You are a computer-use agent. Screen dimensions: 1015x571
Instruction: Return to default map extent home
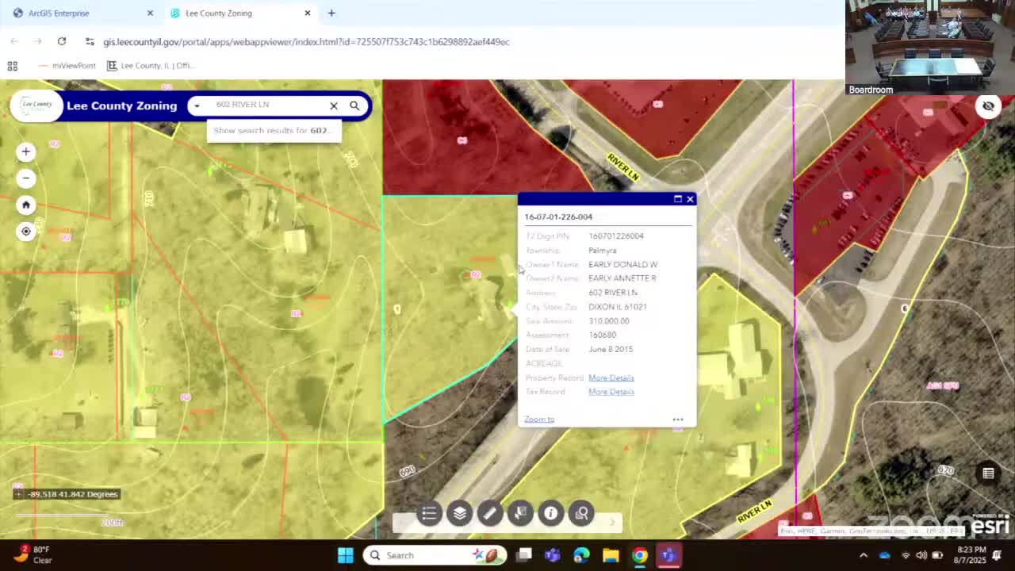(26, 205)
